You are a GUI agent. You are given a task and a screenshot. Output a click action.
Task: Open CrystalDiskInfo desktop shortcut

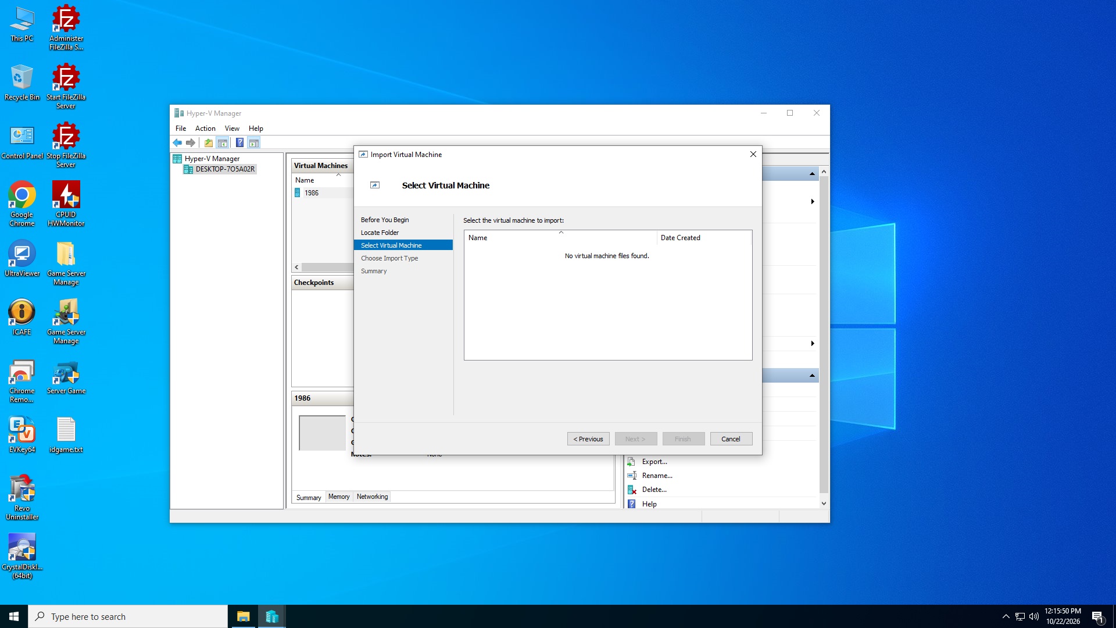coord(22,556)
